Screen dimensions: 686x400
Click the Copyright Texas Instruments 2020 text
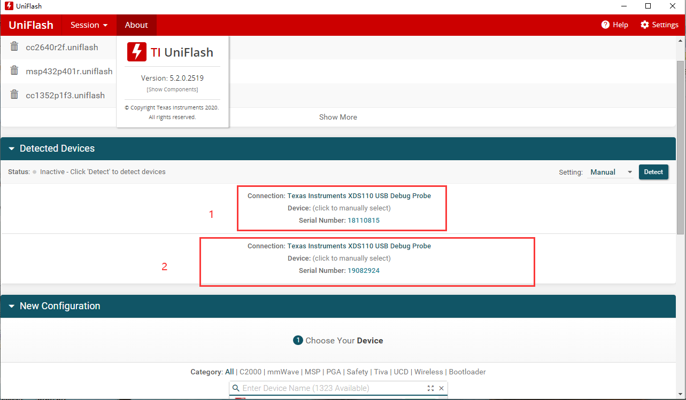tap(172, 107)
